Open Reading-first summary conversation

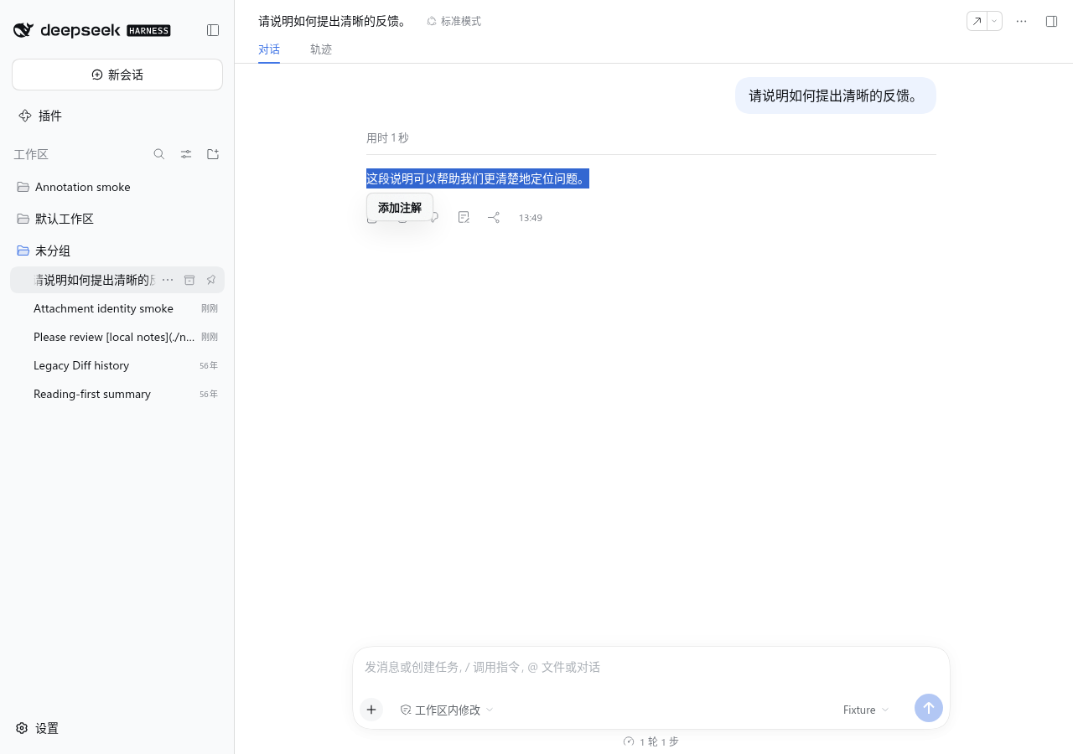[117, 394]
